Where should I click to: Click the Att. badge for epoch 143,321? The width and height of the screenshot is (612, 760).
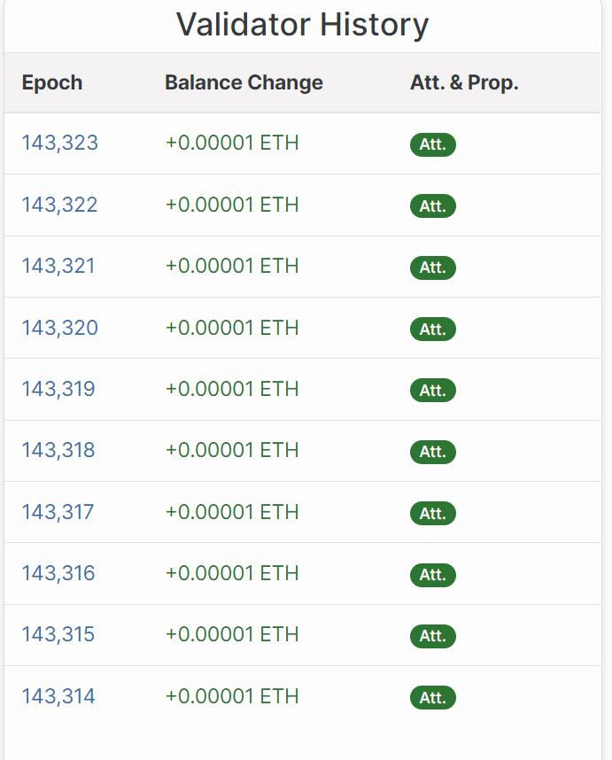pyautogui.click(x=432, y=268)
